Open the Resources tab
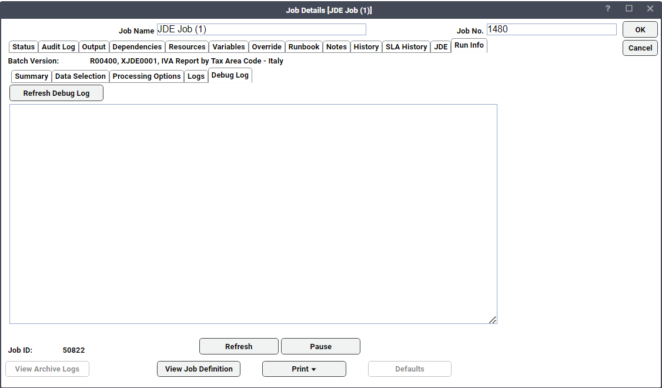662x388 pixels. [187, 47]
